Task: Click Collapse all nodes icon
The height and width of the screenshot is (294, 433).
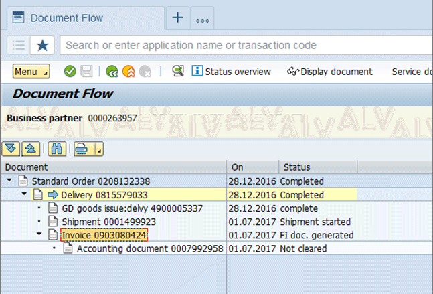Action: (31, 149)
